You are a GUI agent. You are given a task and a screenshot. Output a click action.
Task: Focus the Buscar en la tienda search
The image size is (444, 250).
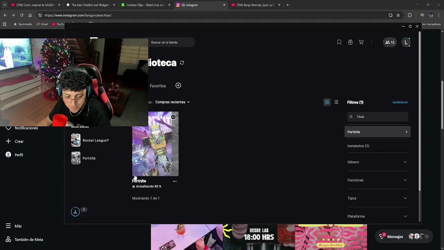pyautogui.click(x=171, y=42)
